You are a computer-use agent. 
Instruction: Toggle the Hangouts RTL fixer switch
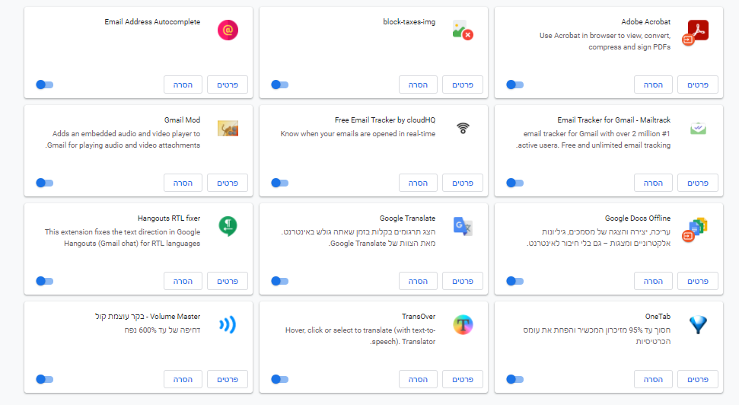click(45, 281)
